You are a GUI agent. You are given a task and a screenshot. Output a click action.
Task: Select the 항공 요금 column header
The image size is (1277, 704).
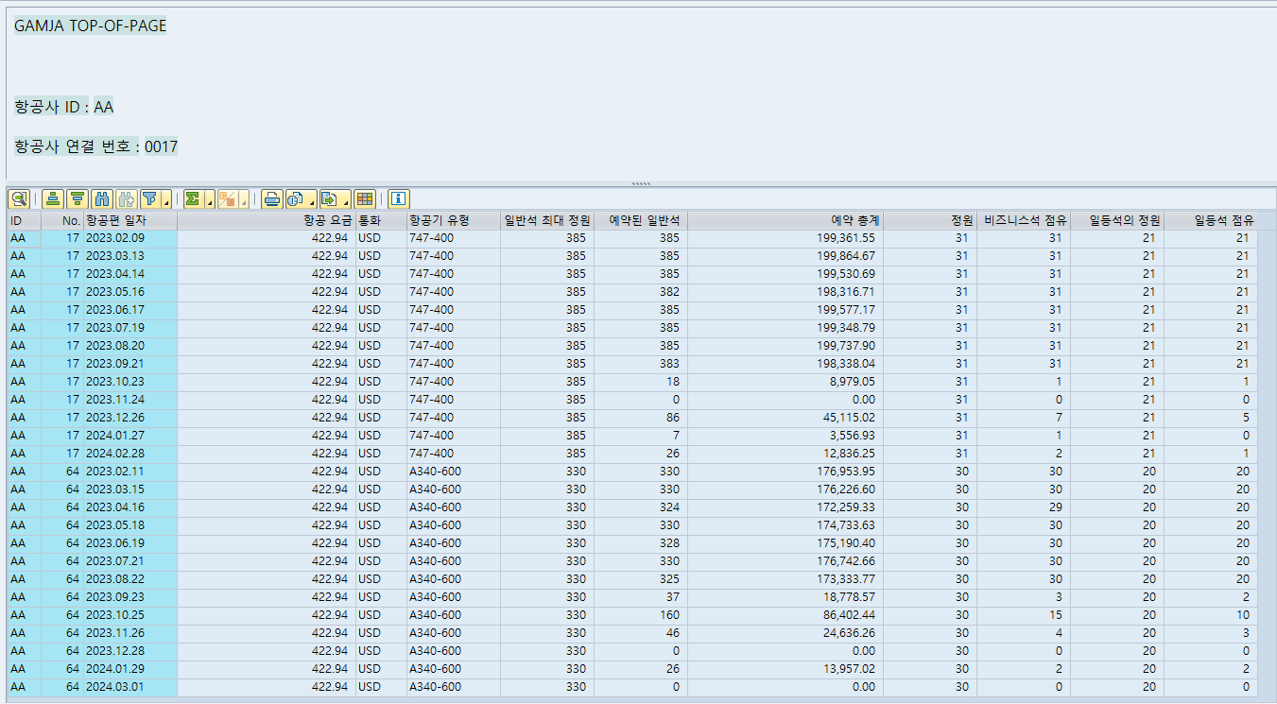pyautogui.click(x=267, y=220)
